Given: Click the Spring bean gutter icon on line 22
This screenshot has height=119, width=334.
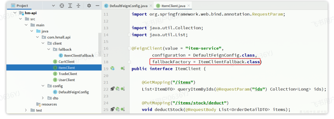Looking at the screenshot, I should point(118,89).
